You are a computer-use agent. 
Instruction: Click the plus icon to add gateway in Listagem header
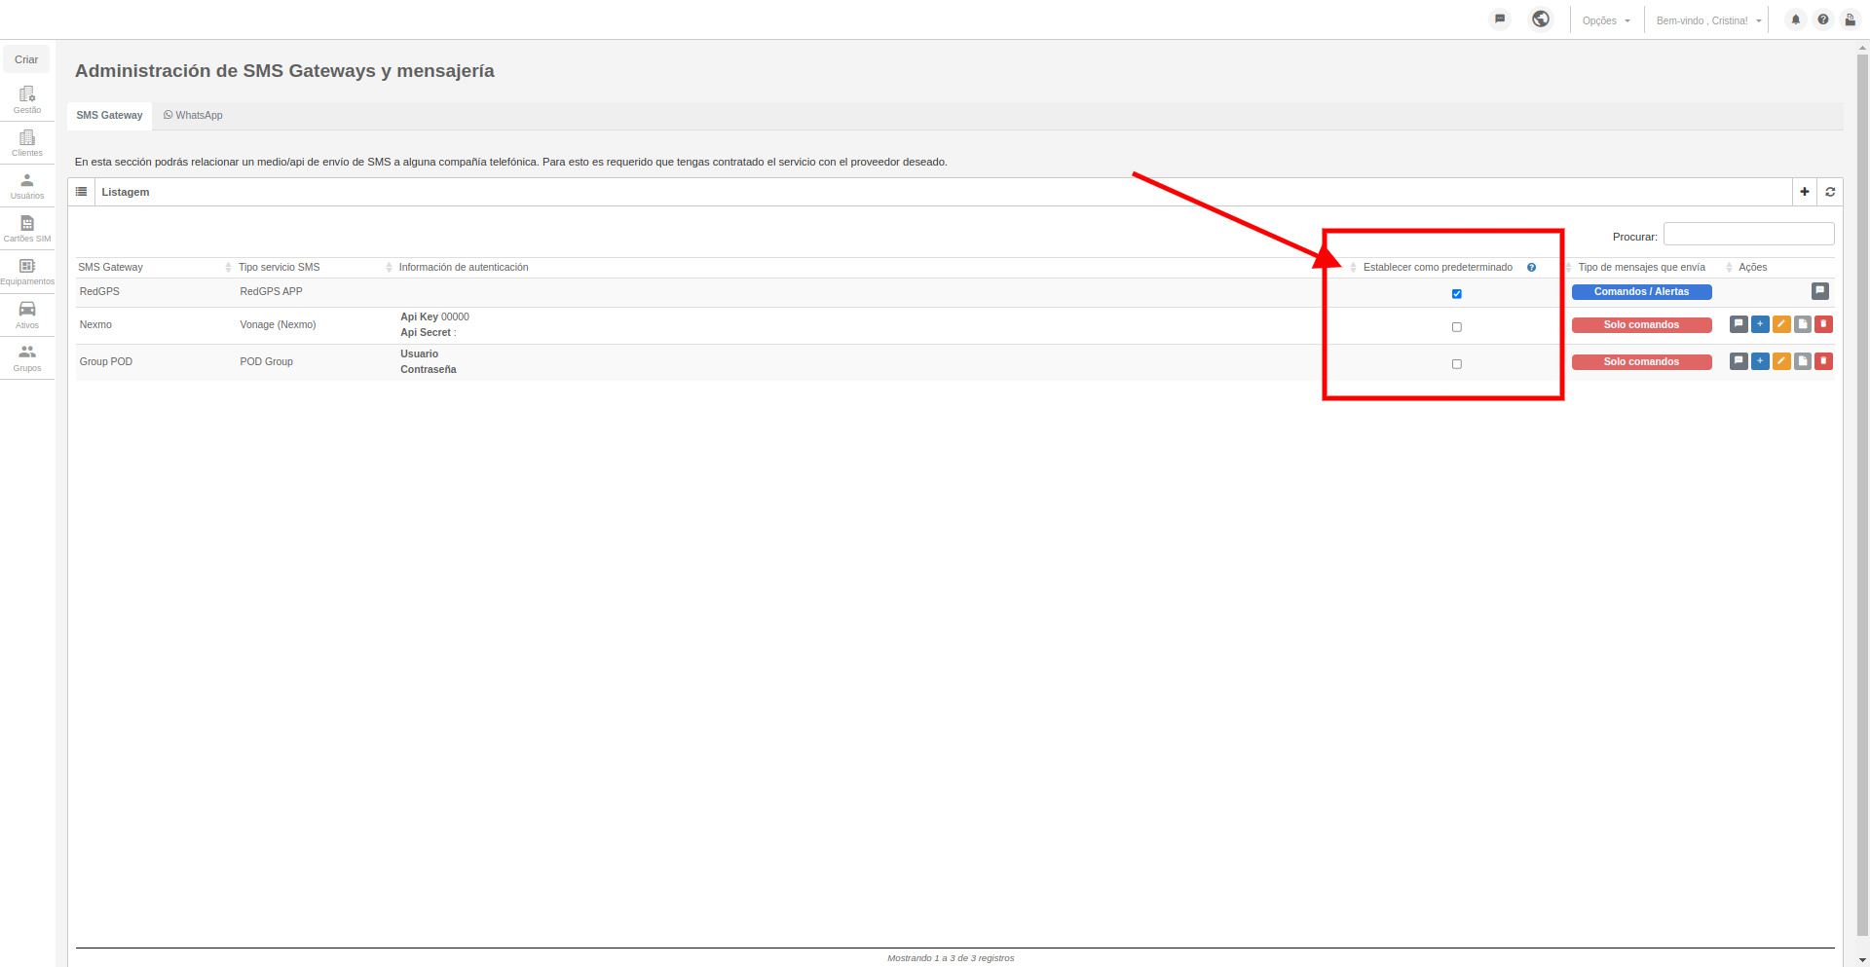pyautogui.click(x=1805, y=192)
